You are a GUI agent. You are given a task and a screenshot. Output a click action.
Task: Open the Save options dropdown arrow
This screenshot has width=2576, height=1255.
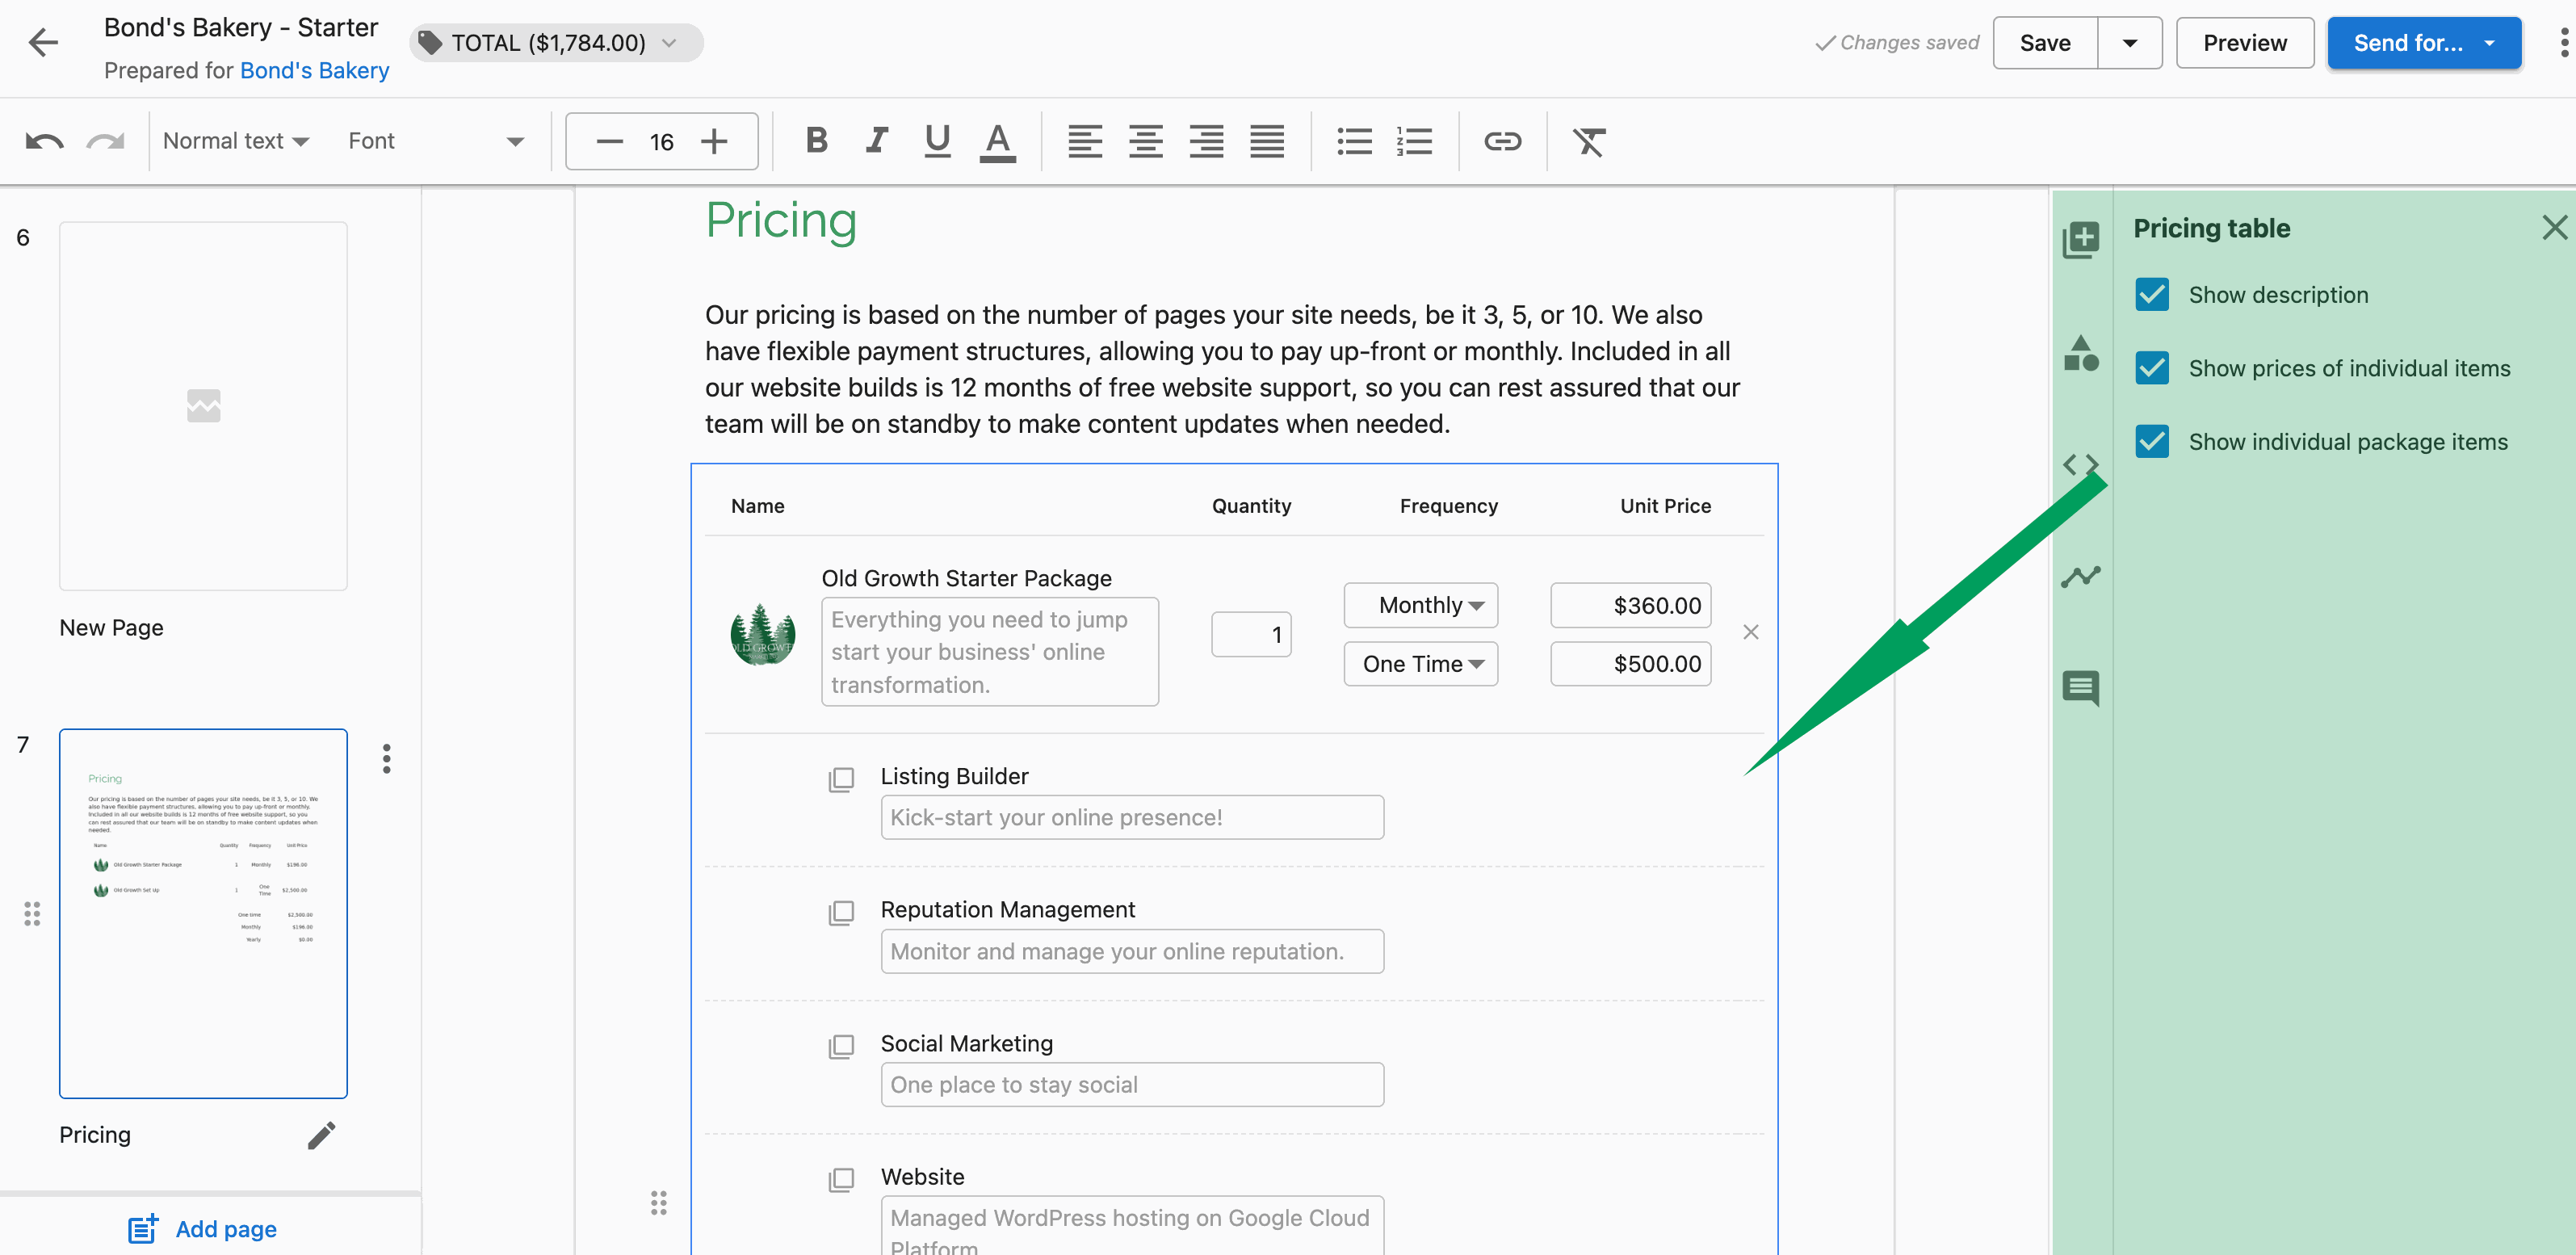[2130, 43]
